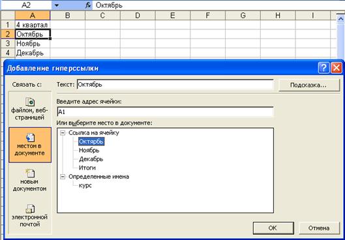This screenshot has width=345, height=240.
Task: Click the cell address field containing A1
Action: point(165,112)
